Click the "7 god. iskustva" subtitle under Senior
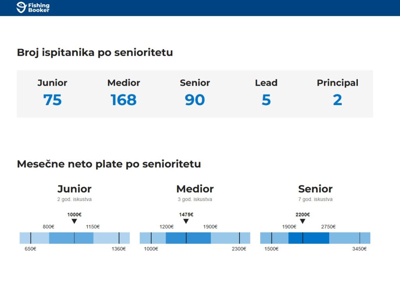This screenshot has height=289, width=400. click(x=315, y=199)
